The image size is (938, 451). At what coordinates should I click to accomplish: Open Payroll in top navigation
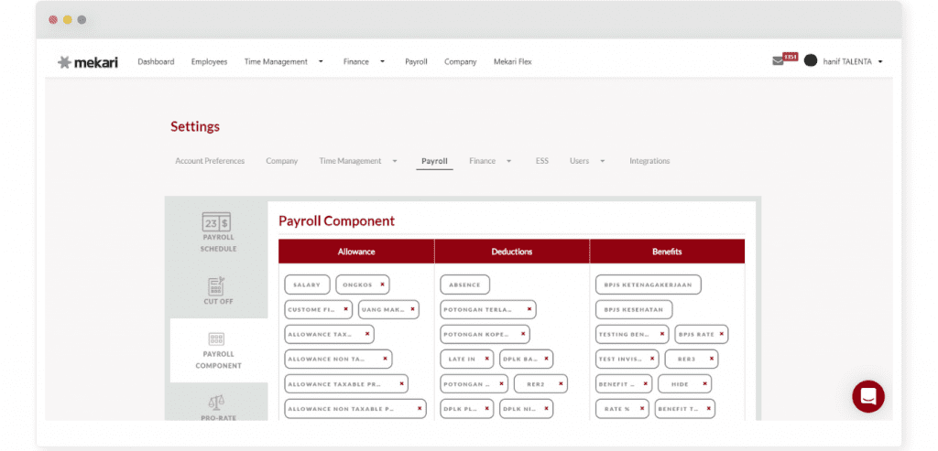coord(416,61)
